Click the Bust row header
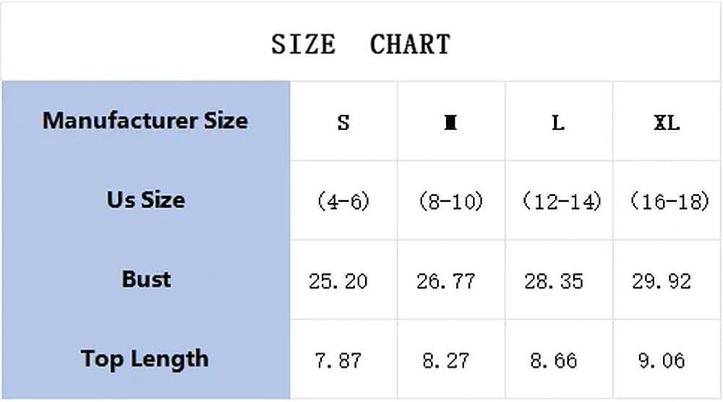The height and width of the screenshot is (402, 723). tap(146, 279)
